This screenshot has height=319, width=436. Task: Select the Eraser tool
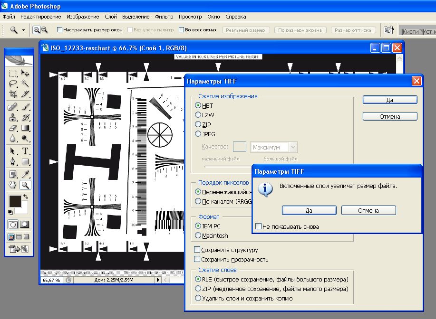pyautogui.click(x=13, y=128)
